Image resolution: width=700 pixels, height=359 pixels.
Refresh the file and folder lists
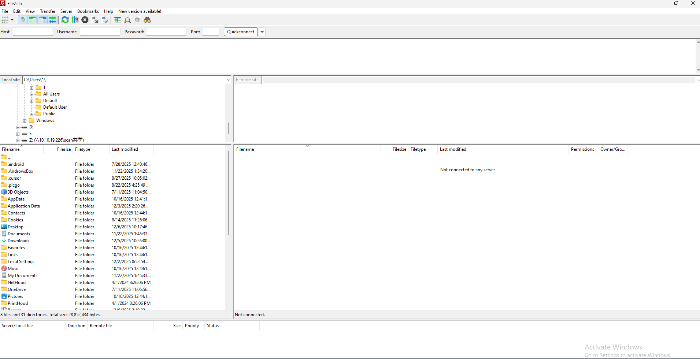tap(65, 20)
